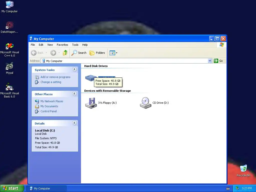
Task: Launch the DataWagon desktop shortcut
Action: (x=9, y=27)
